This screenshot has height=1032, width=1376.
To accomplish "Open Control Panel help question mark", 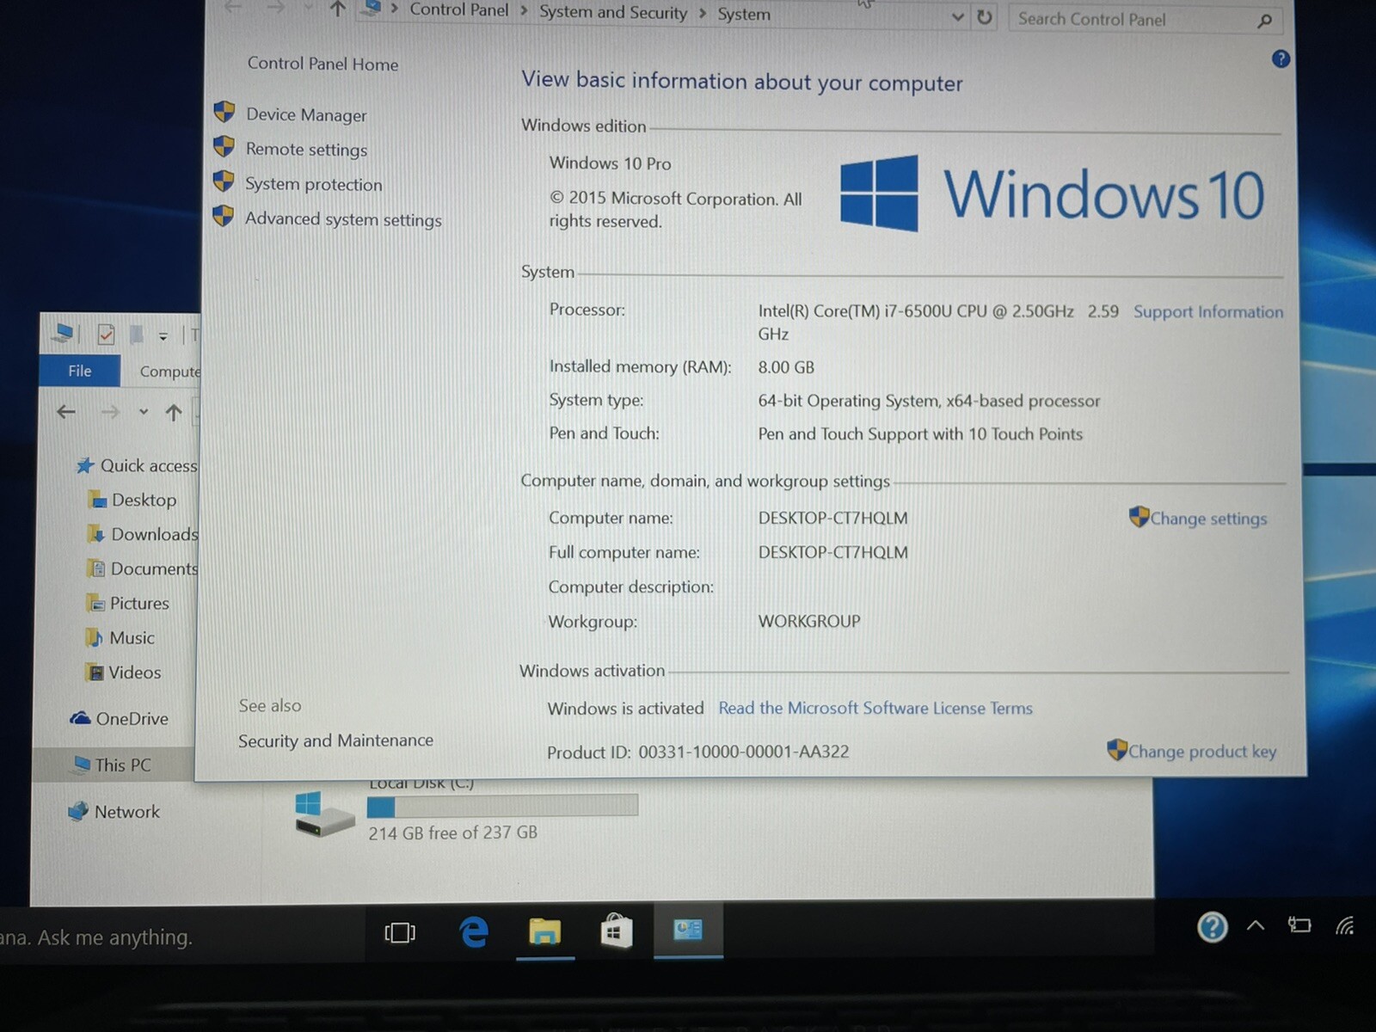I will [1281, 58].
